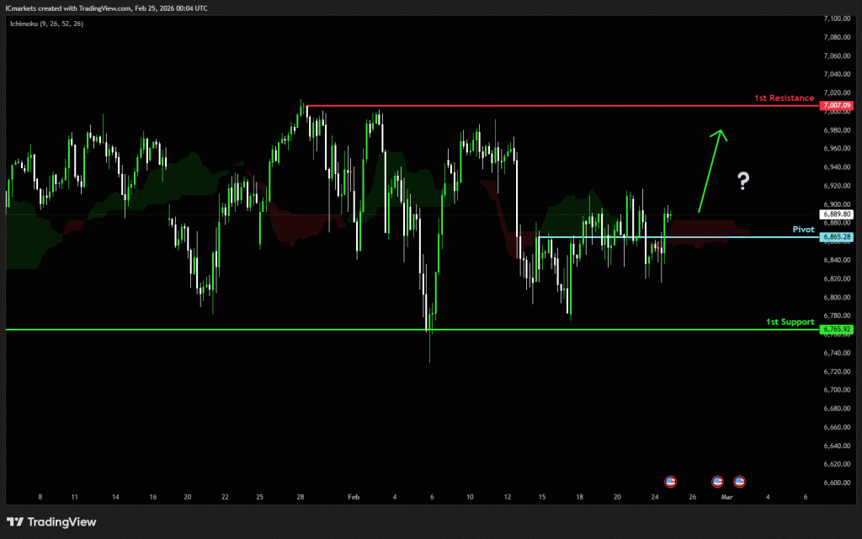Open the leftmost US flag economic event icon
This screenshot has height=539, width=862.
tap(671, 482)
